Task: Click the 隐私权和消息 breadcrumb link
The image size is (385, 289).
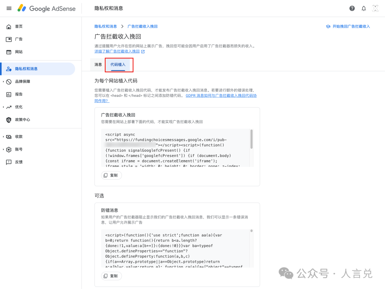Action: click(x=106, y=26)
